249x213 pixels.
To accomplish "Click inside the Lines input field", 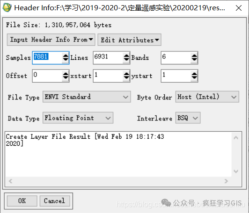I will click(x=108, y=58).
